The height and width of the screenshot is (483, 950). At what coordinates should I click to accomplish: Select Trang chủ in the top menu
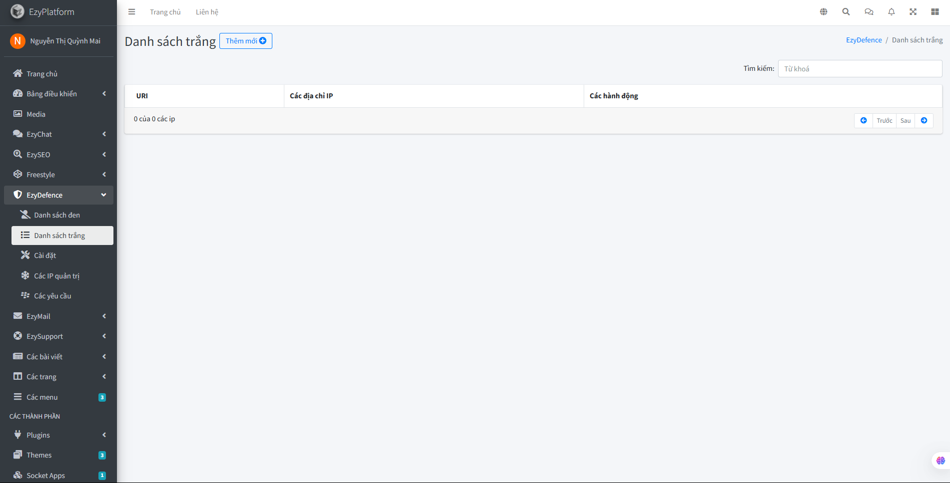click(165, 11)
